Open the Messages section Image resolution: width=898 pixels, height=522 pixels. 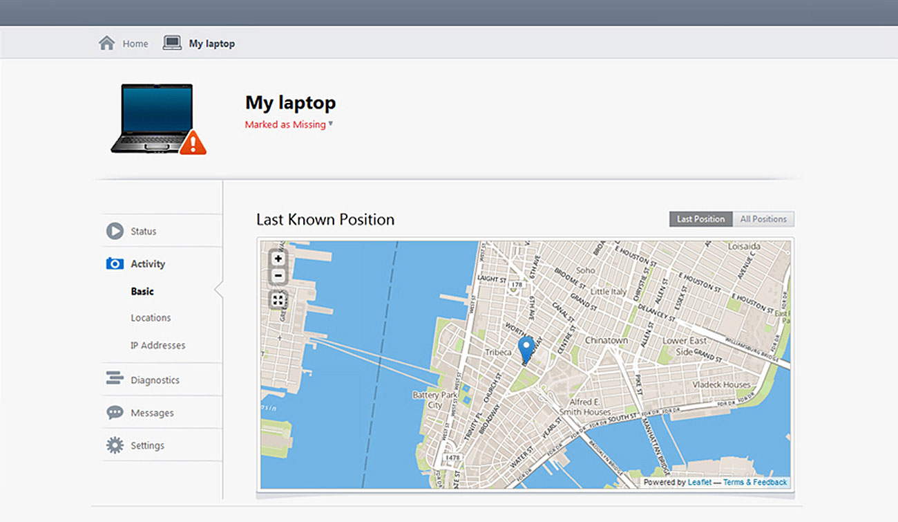[152, 413]
